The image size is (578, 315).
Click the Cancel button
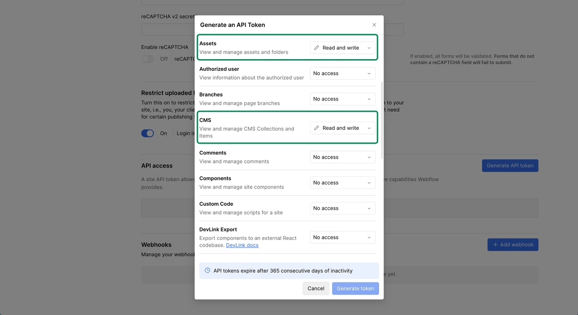pyautogui.click(x=316, y=288)
